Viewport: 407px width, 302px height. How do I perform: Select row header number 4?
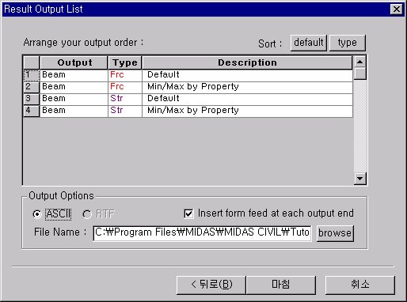31,111
